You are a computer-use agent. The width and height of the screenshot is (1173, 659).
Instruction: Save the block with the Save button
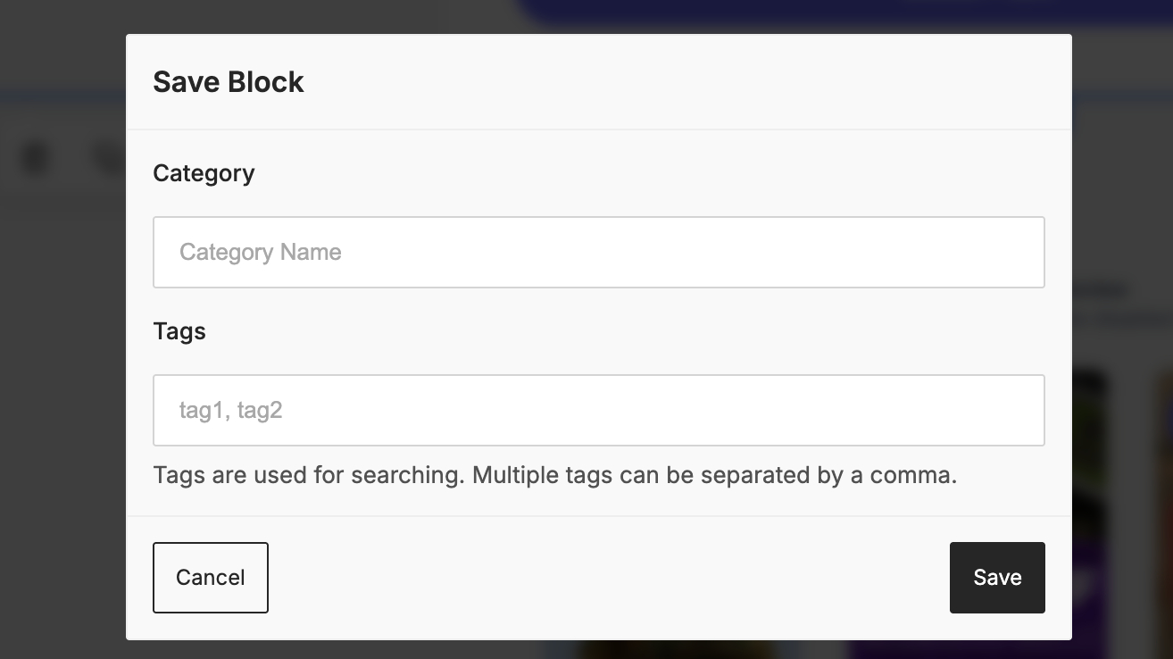point(996,578)
